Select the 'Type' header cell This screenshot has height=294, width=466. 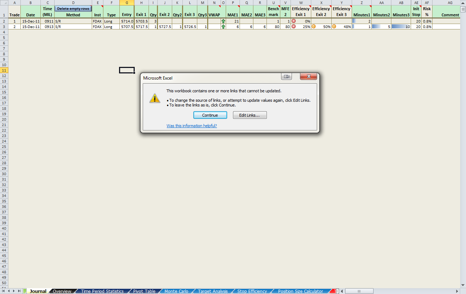111,12
